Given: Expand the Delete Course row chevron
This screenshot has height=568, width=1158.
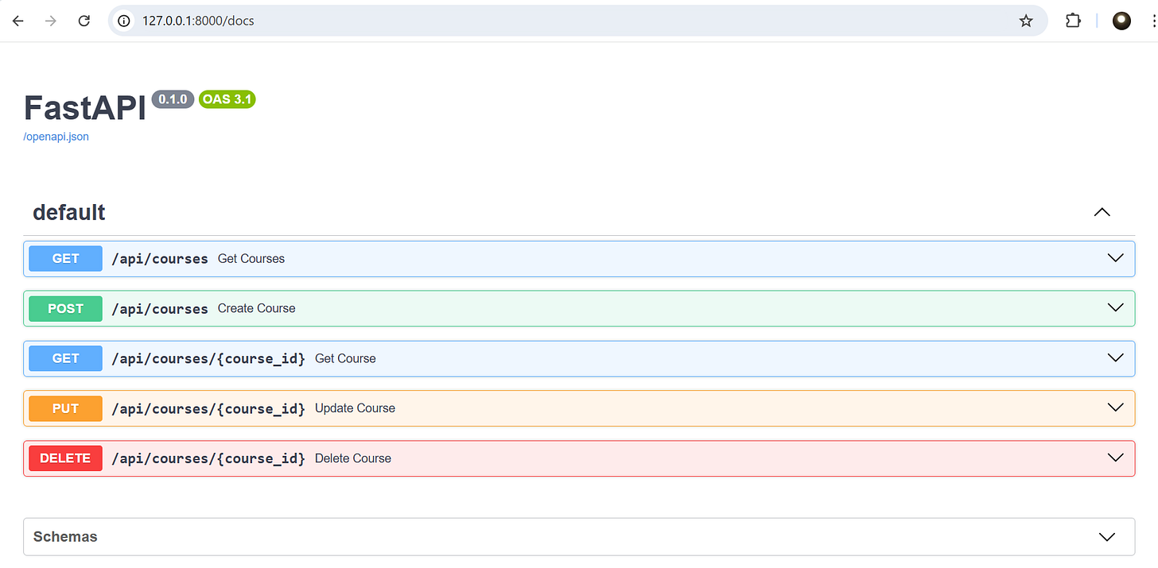Looking at the screenshot, I should pyautogui.click(x=1115, y=458).
